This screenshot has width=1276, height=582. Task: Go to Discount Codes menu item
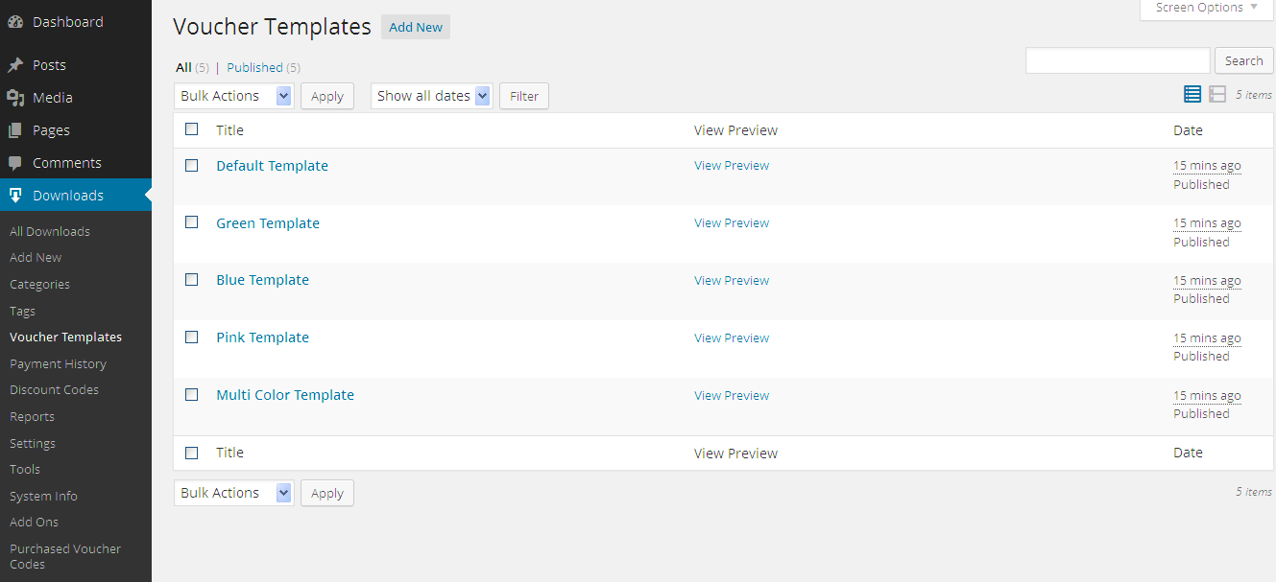(54, 390)
